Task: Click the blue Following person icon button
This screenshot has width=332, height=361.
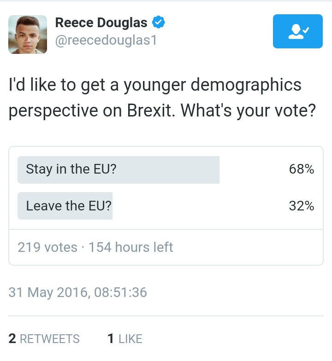Action: pyautogui.click(x=297, y=31)
